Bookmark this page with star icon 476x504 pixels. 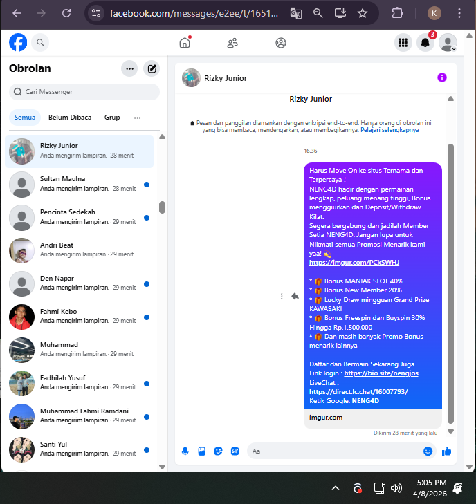click(x=363, y=13)
